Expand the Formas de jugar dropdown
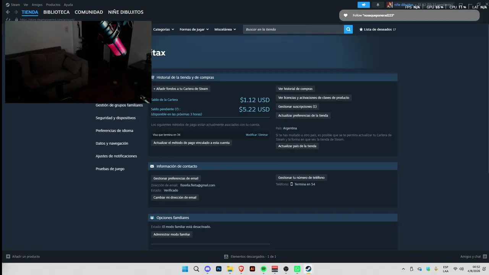Viewport: 489px width, 275px height. [x=194, y=29]
